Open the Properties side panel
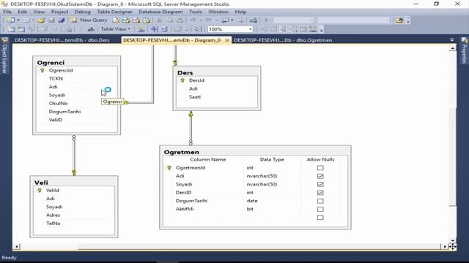This screenshot has width=469, height=263. (464, 51)
